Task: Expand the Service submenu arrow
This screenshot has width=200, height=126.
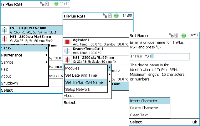Action: pos(46,62)
